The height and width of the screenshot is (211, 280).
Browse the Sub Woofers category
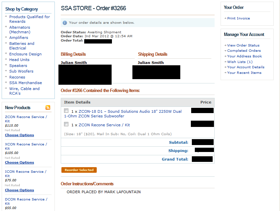[x=21, y=71]
